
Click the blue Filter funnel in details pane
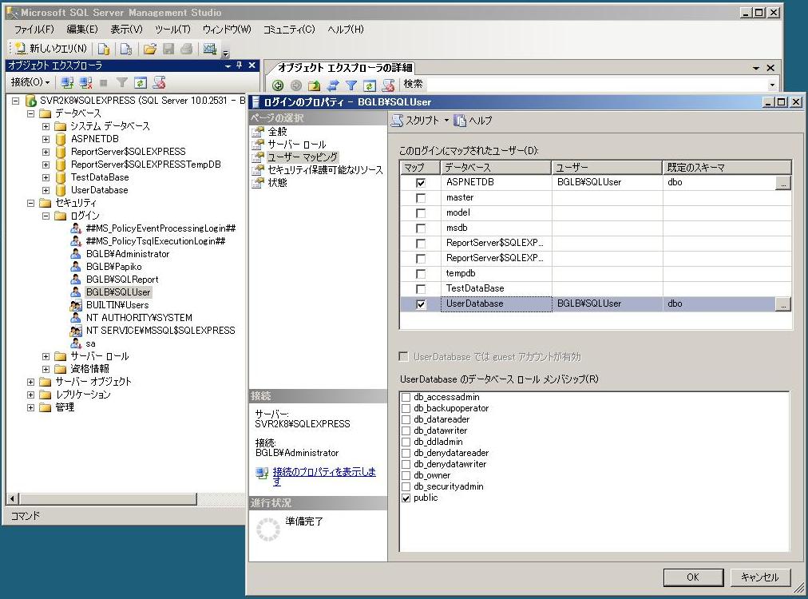(351, 85)
